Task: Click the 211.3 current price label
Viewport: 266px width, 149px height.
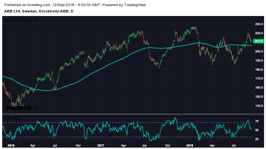Action: (258, 41)
